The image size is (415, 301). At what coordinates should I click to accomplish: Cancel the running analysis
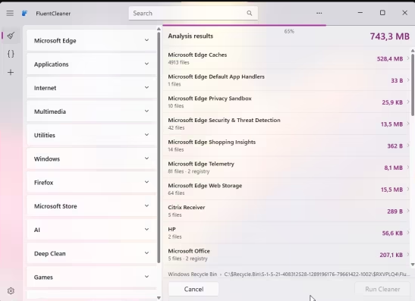pyautogui.click(x=193, y=289)
